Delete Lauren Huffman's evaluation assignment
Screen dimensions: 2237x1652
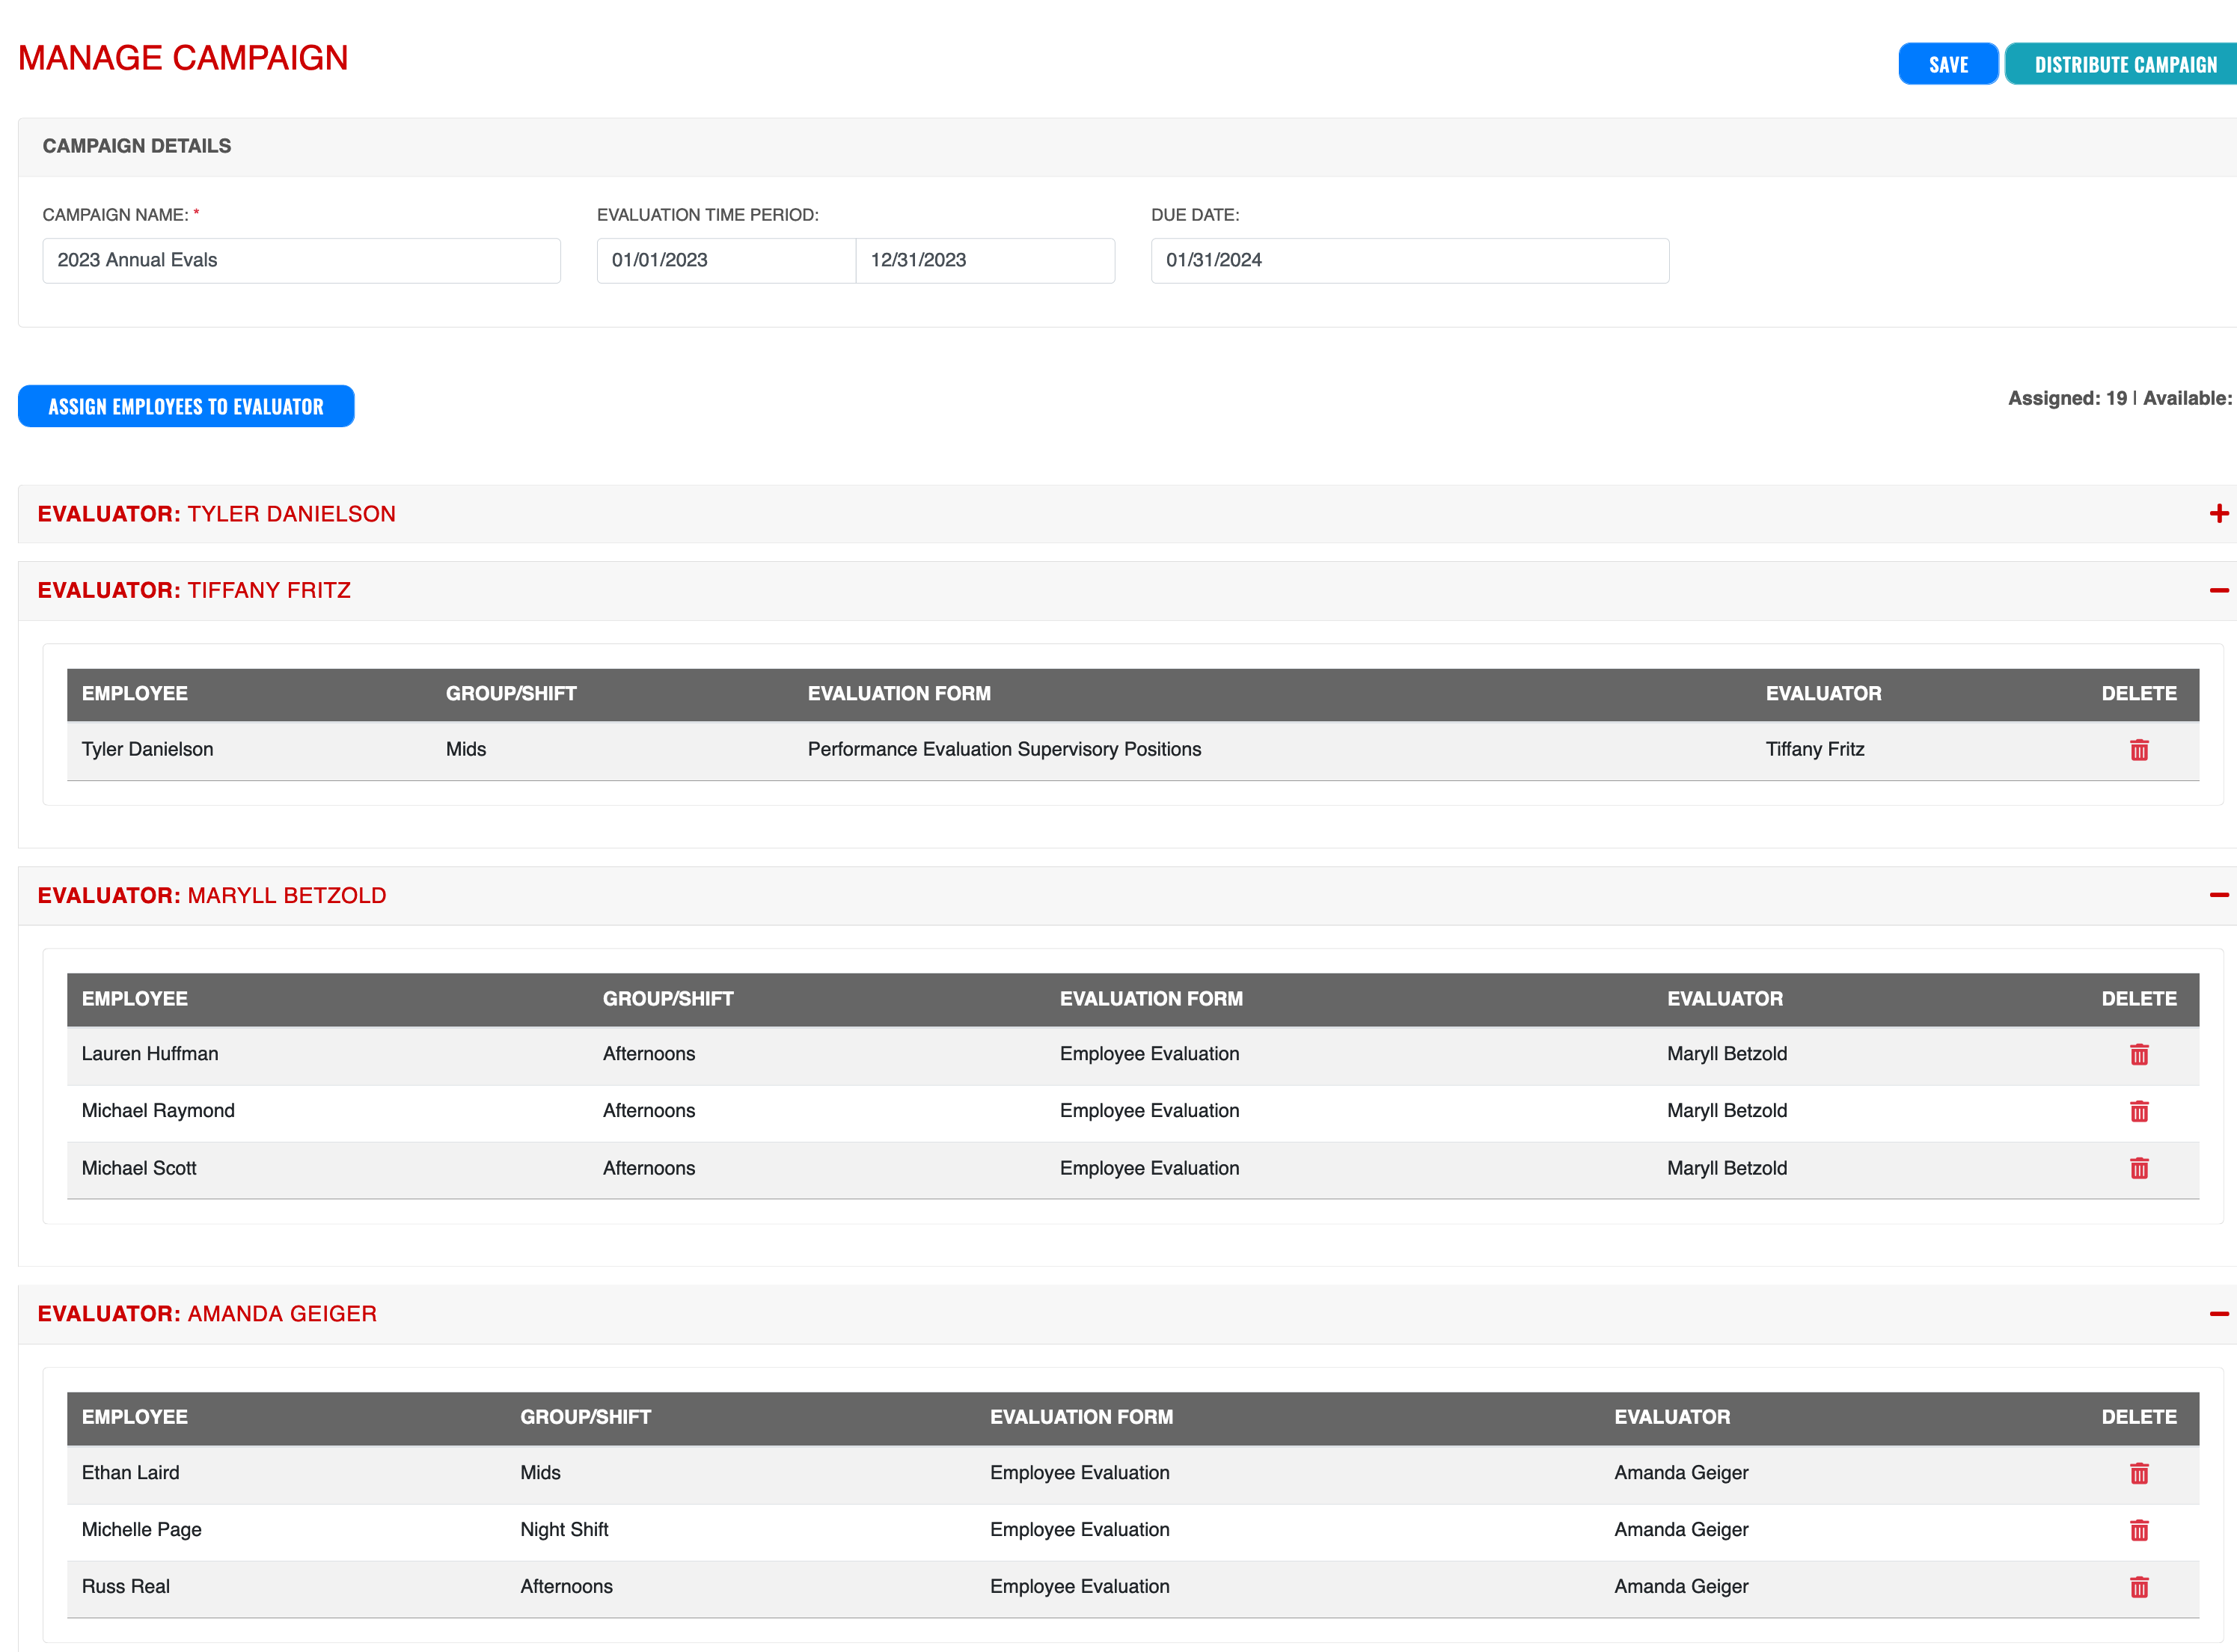click(x=2139, y=1054)
